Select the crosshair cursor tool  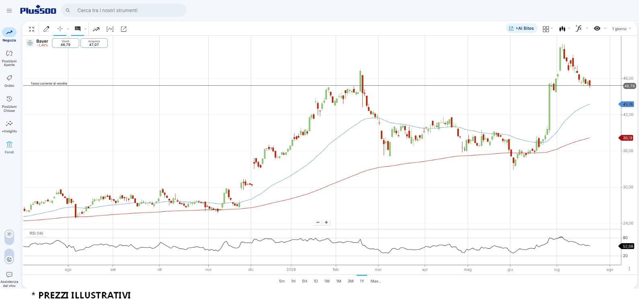(x=60, y=29)
